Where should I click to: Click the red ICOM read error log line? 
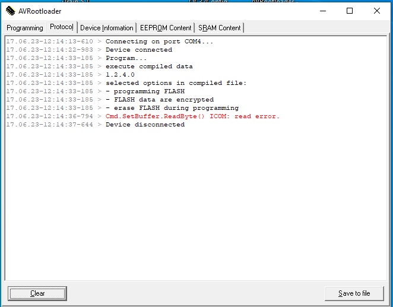(192, 116)
